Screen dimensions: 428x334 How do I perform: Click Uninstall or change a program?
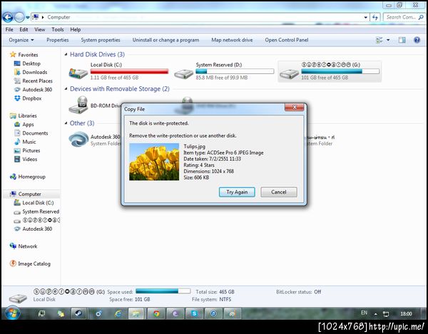tap(165, 40)
